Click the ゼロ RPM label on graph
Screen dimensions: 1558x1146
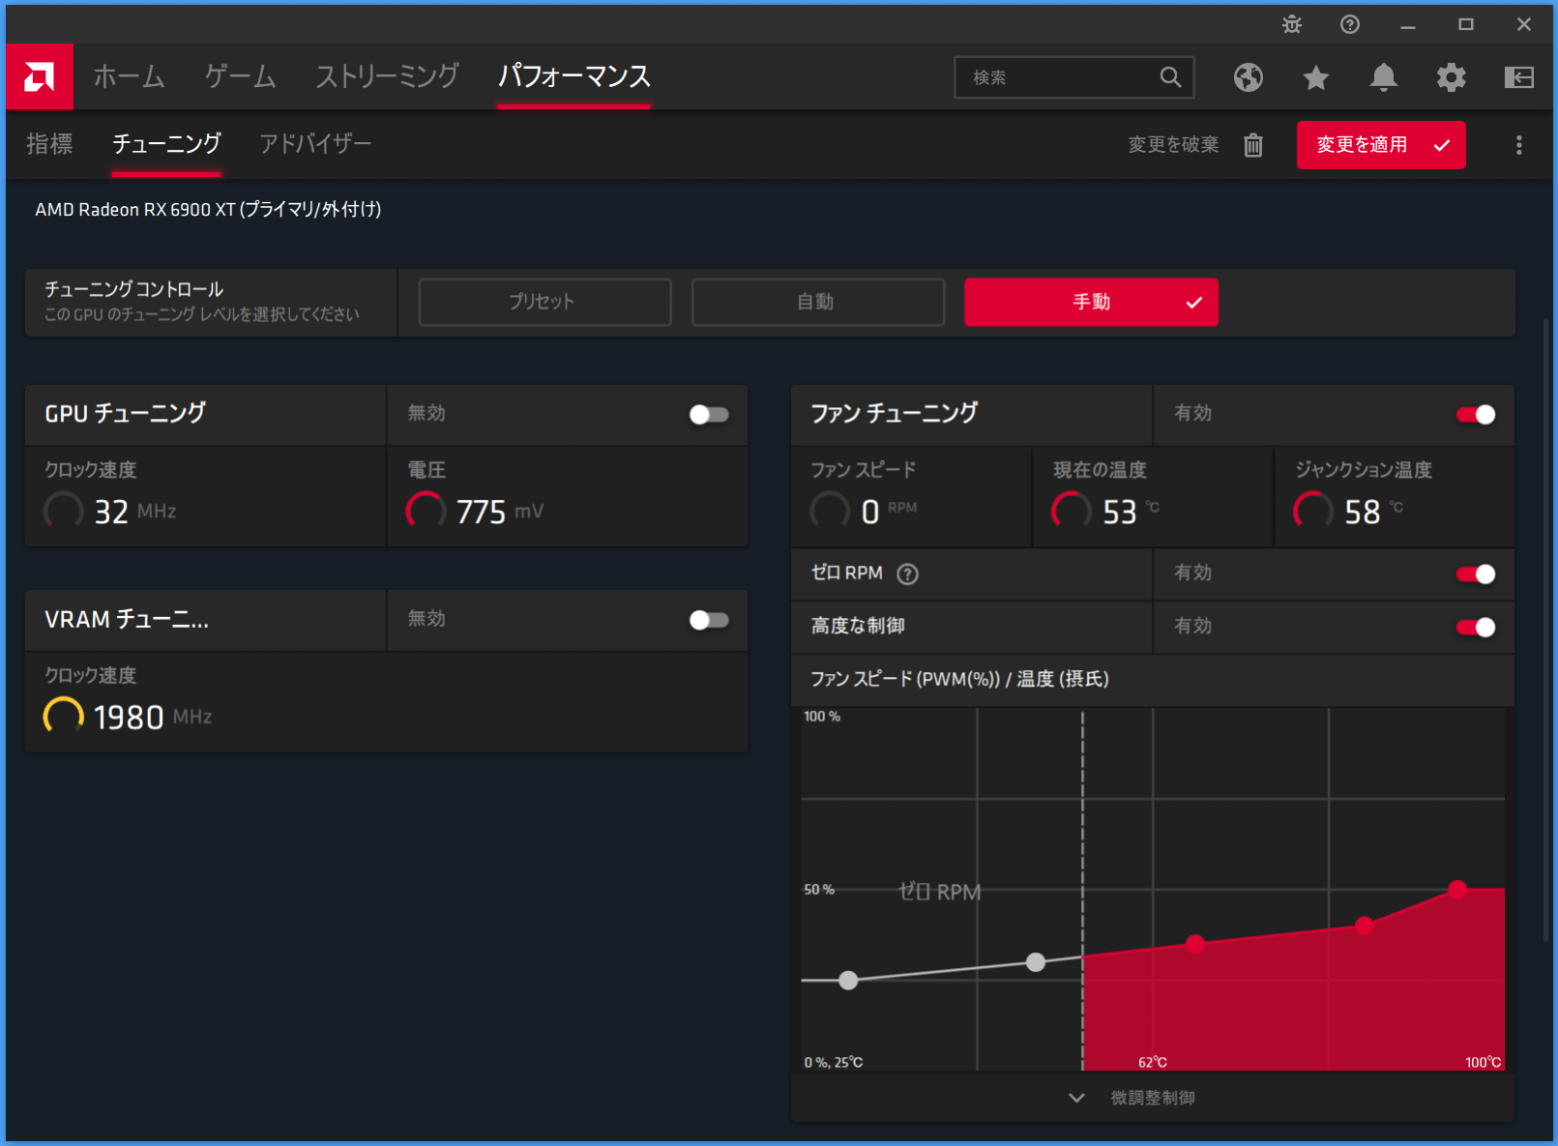click(939, 892)
